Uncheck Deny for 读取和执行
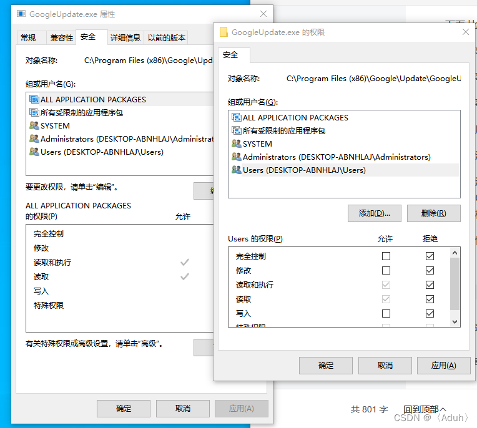This screenshot has height=428, width=477. [430, 285]
